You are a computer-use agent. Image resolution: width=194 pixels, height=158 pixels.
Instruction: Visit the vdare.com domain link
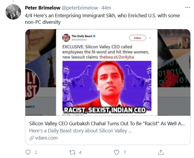click(46, 138)
